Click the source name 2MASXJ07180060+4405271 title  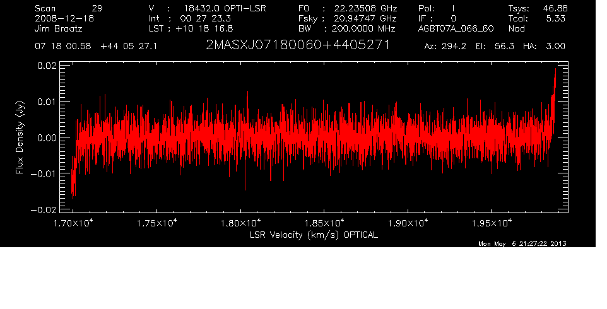point(298,46)
